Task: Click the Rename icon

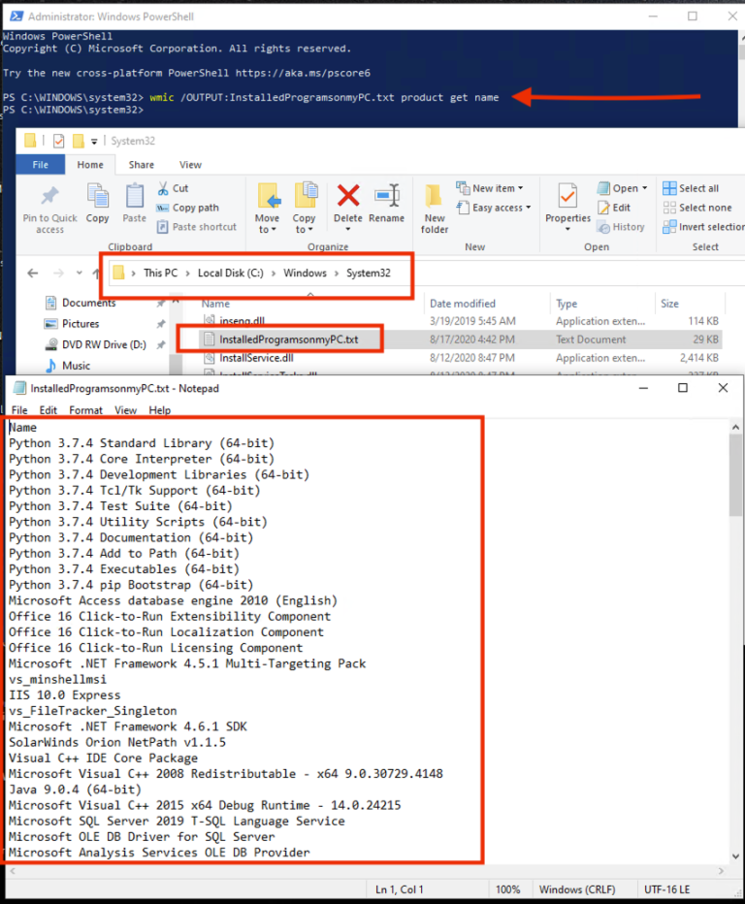Action: point(387,195)
